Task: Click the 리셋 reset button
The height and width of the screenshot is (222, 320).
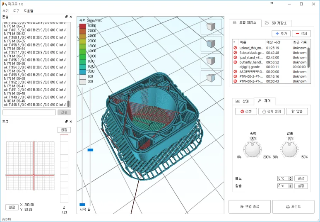Action: (x=246, y=111)
